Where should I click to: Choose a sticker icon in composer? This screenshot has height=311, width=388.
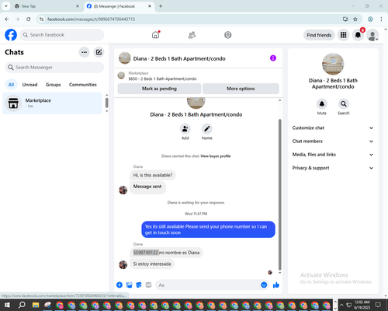click(x=139, y=285)
